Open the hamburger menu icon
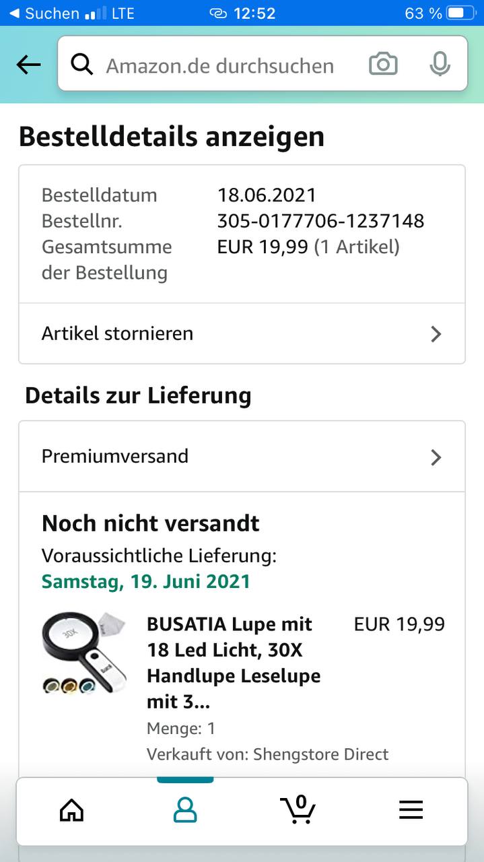The height and width of the screenshot is (862, 484). (411, 809)
